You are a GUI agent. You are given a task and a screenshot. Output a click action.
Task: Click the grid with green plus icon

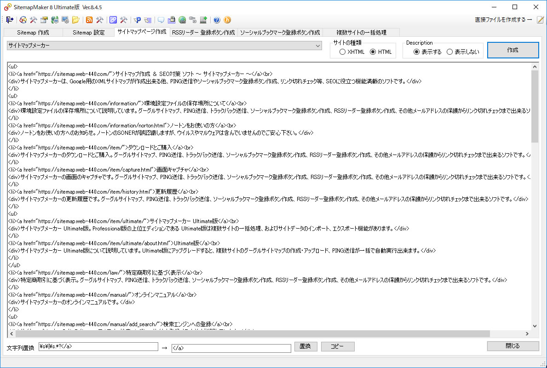[203, 20]
